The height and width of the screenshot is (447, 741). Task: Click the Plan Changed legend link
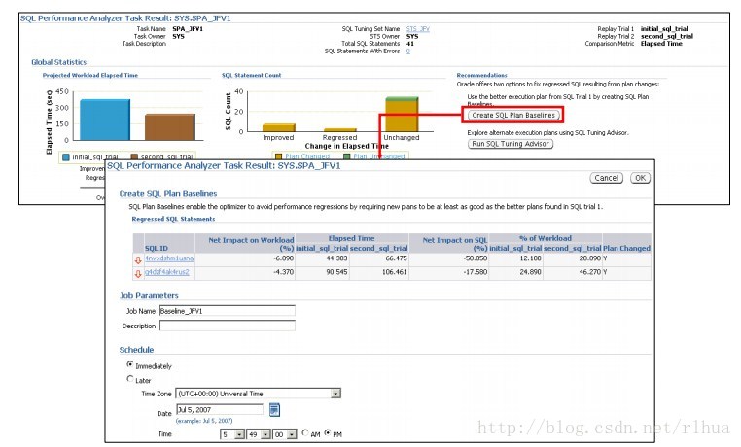click(307, 156)
